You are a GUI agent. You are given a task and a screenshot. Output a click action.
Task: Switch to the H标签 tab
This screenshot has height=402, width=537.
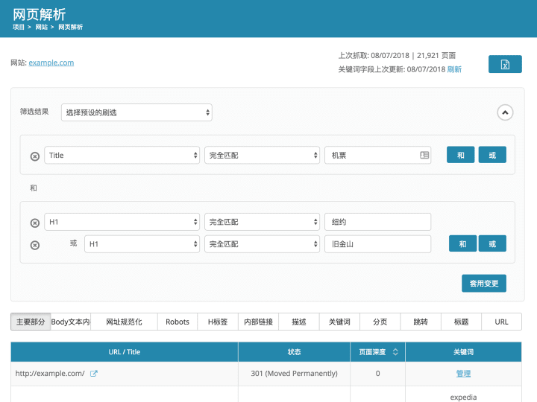click(218, 322)
